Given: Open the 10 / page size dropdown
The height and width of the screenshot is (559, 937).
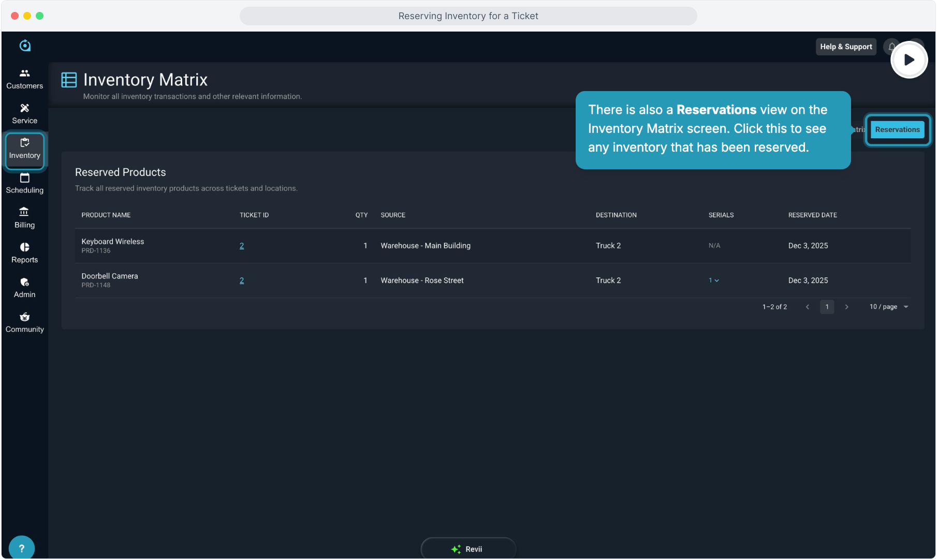Looking at the screenshot, I should pyautogui.click(x=889, y=307).
